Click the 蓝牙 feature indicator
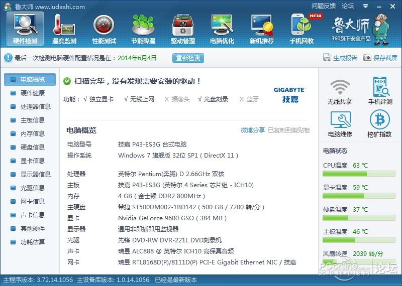The height and width of the screenshot is (286, 402). tap(249, 99)
